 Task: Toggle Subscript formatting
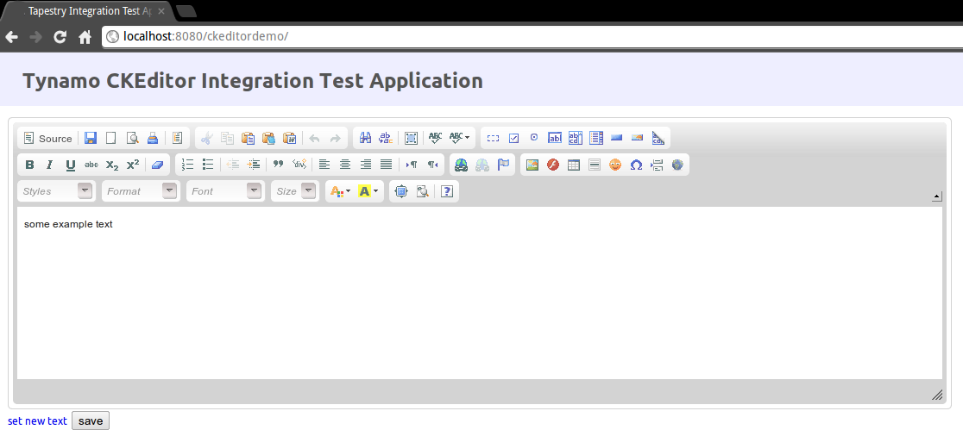click(x=112, y=165)
